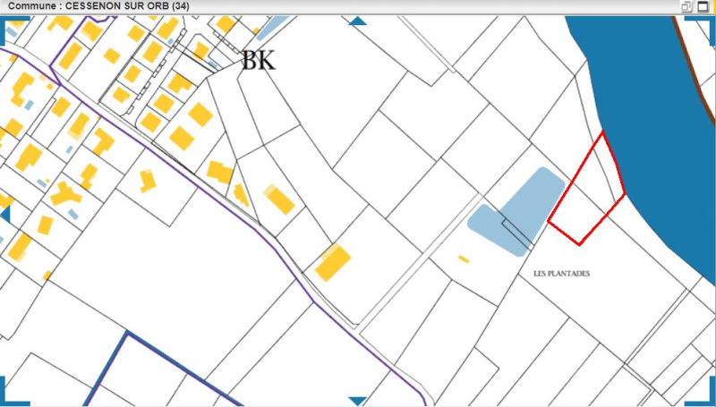Click the pan south arrow

pyautogui.click(x=358, y=401)
